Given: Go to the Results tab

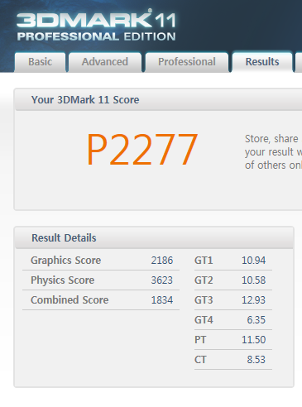Looking at the screenshot, I should [262, 62].
